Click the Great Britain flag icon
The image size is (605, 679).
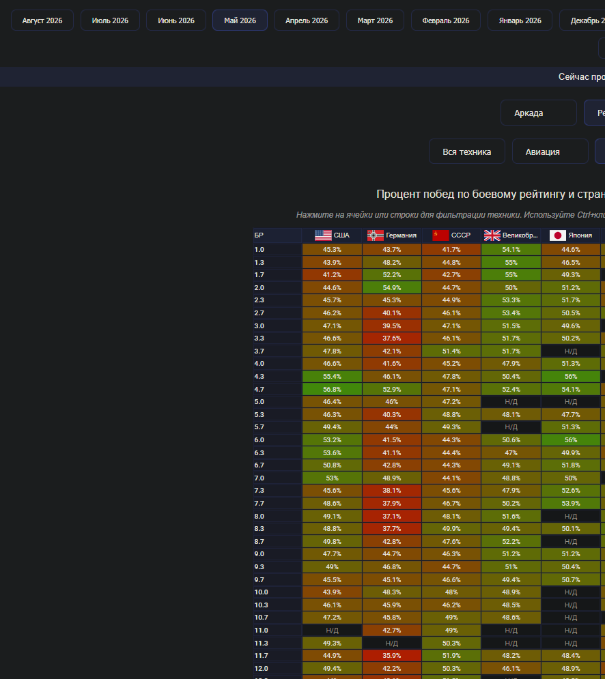point(492,235)
